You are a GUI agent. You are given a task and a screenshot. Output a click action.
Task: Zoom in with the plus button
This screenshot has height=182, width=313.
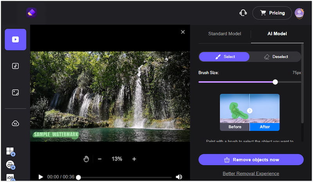[134, 159]
